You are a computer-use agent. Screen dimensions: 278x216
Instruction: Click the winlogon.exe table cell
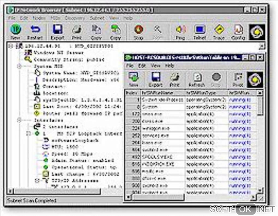click(163, 128)
